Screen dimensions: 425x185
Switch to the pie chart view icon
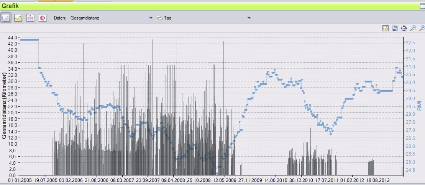[43, 18]
